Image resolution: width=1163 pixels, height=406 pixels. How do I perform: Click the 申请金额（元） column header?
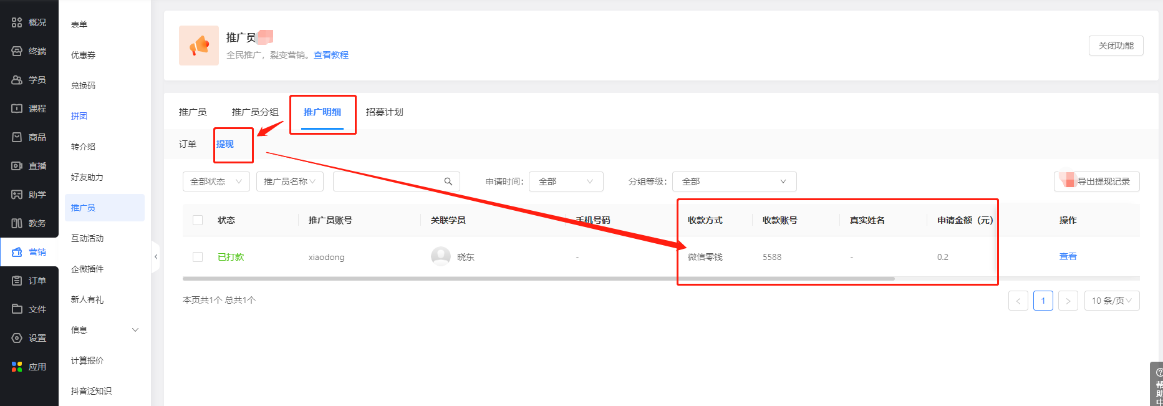965,220
